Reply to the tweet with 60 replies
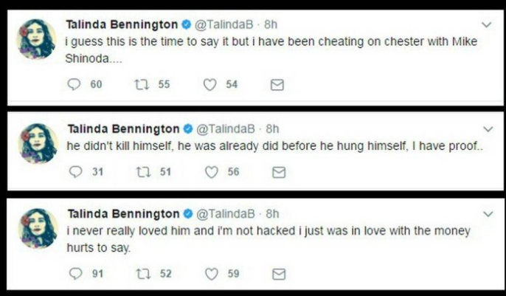 coord(74,85)
